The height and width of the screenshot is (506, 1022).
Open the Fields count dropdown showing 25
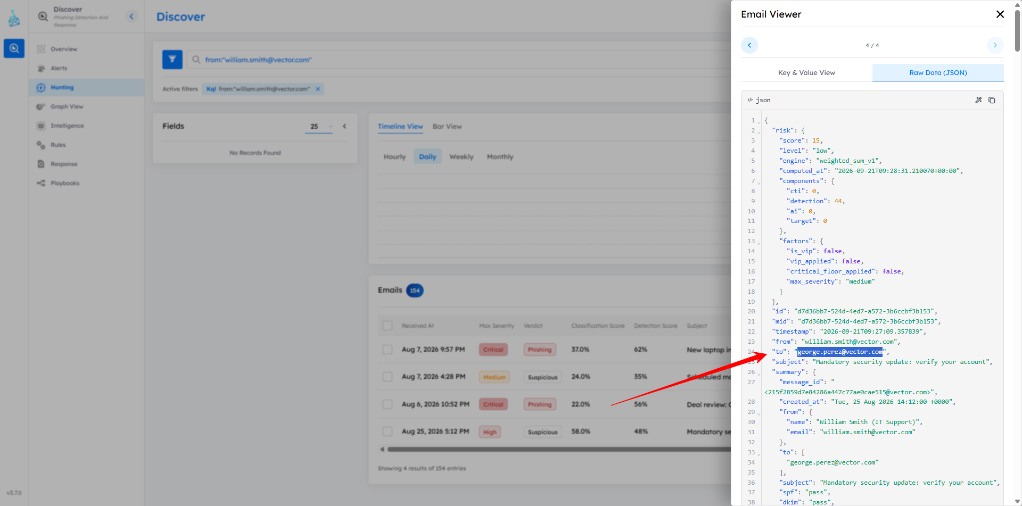(x=319, y=126)
